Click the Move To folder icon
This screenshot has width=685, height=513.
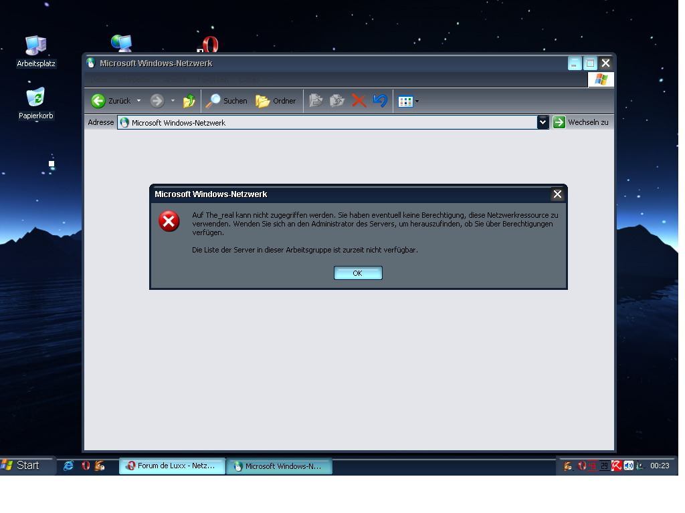click(x=316, y=101)
